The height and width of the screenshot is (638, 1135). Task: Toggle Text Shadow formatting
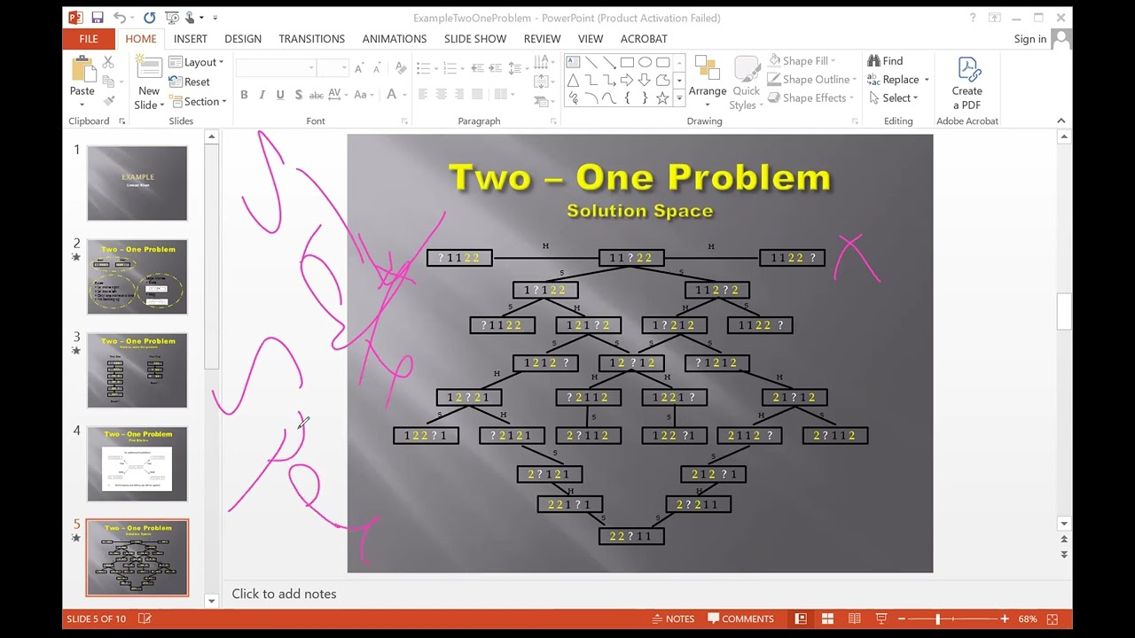[299, 95]
